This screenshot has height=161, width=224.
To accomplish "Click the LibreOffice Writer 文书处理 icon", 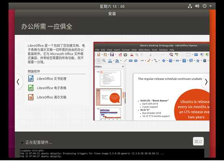I will pyautogui.click(x=31, y=79).
